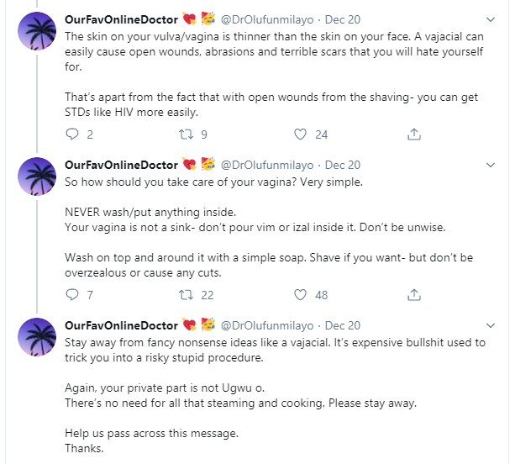Expand caret menu on second tweet
This screenshot has height=464, width=515.
pyautogui.click(x=491, y=165)
